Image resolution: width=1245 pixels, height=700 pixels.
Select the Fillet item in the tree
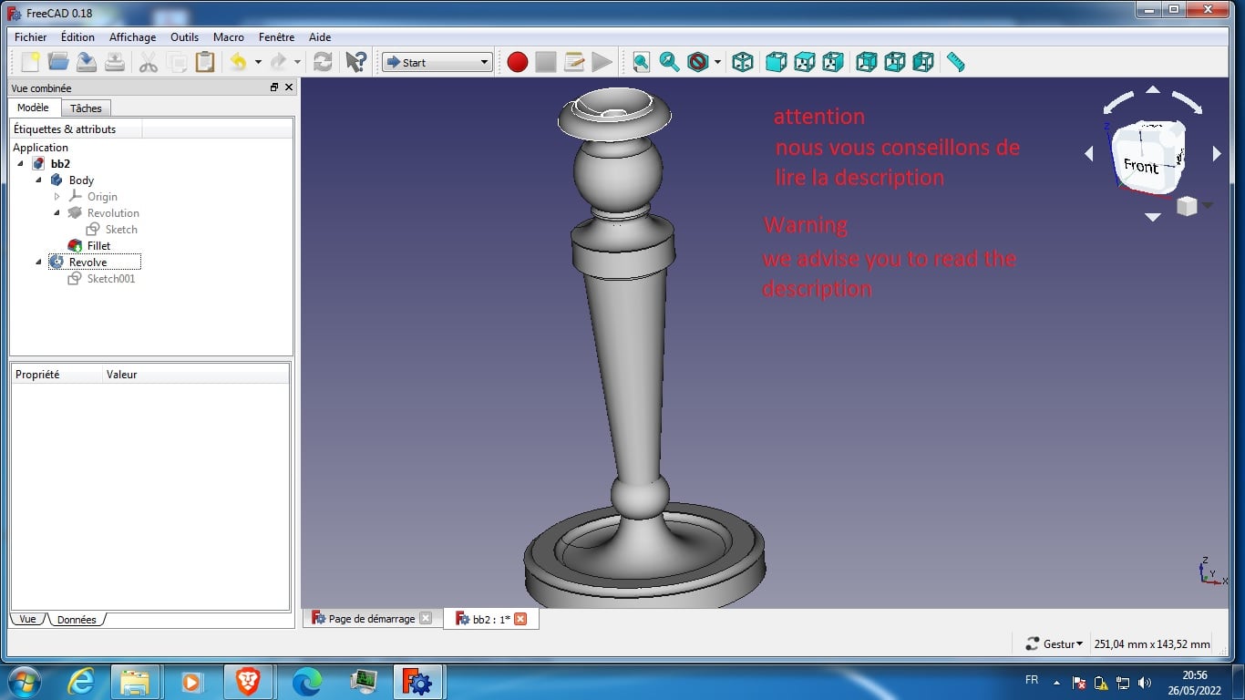(98, 246)
